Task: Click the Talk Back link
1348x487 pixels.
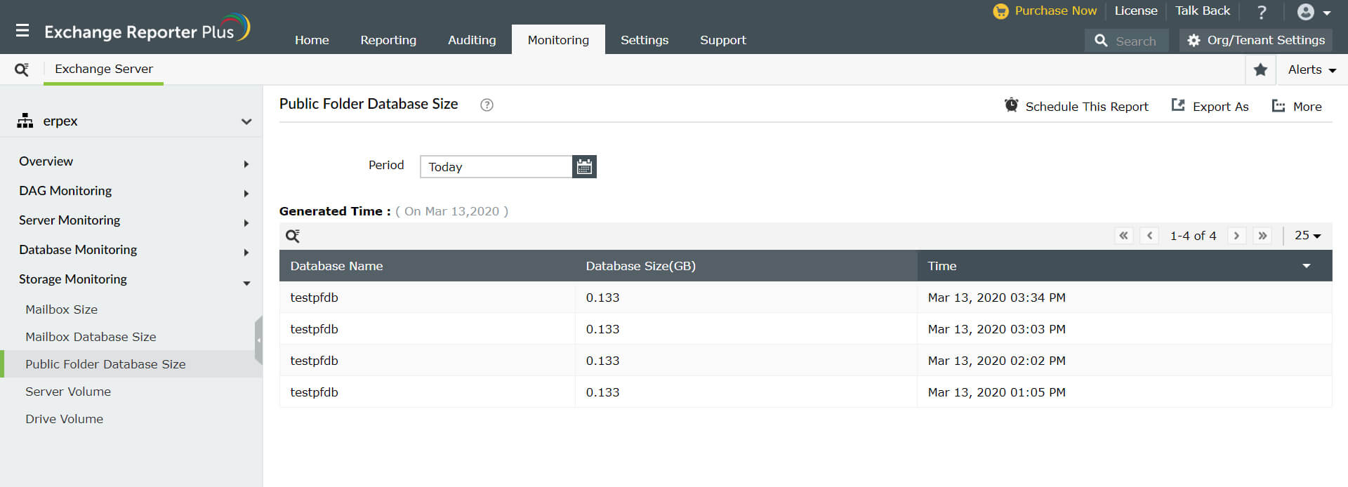Action: [1203, 11]
